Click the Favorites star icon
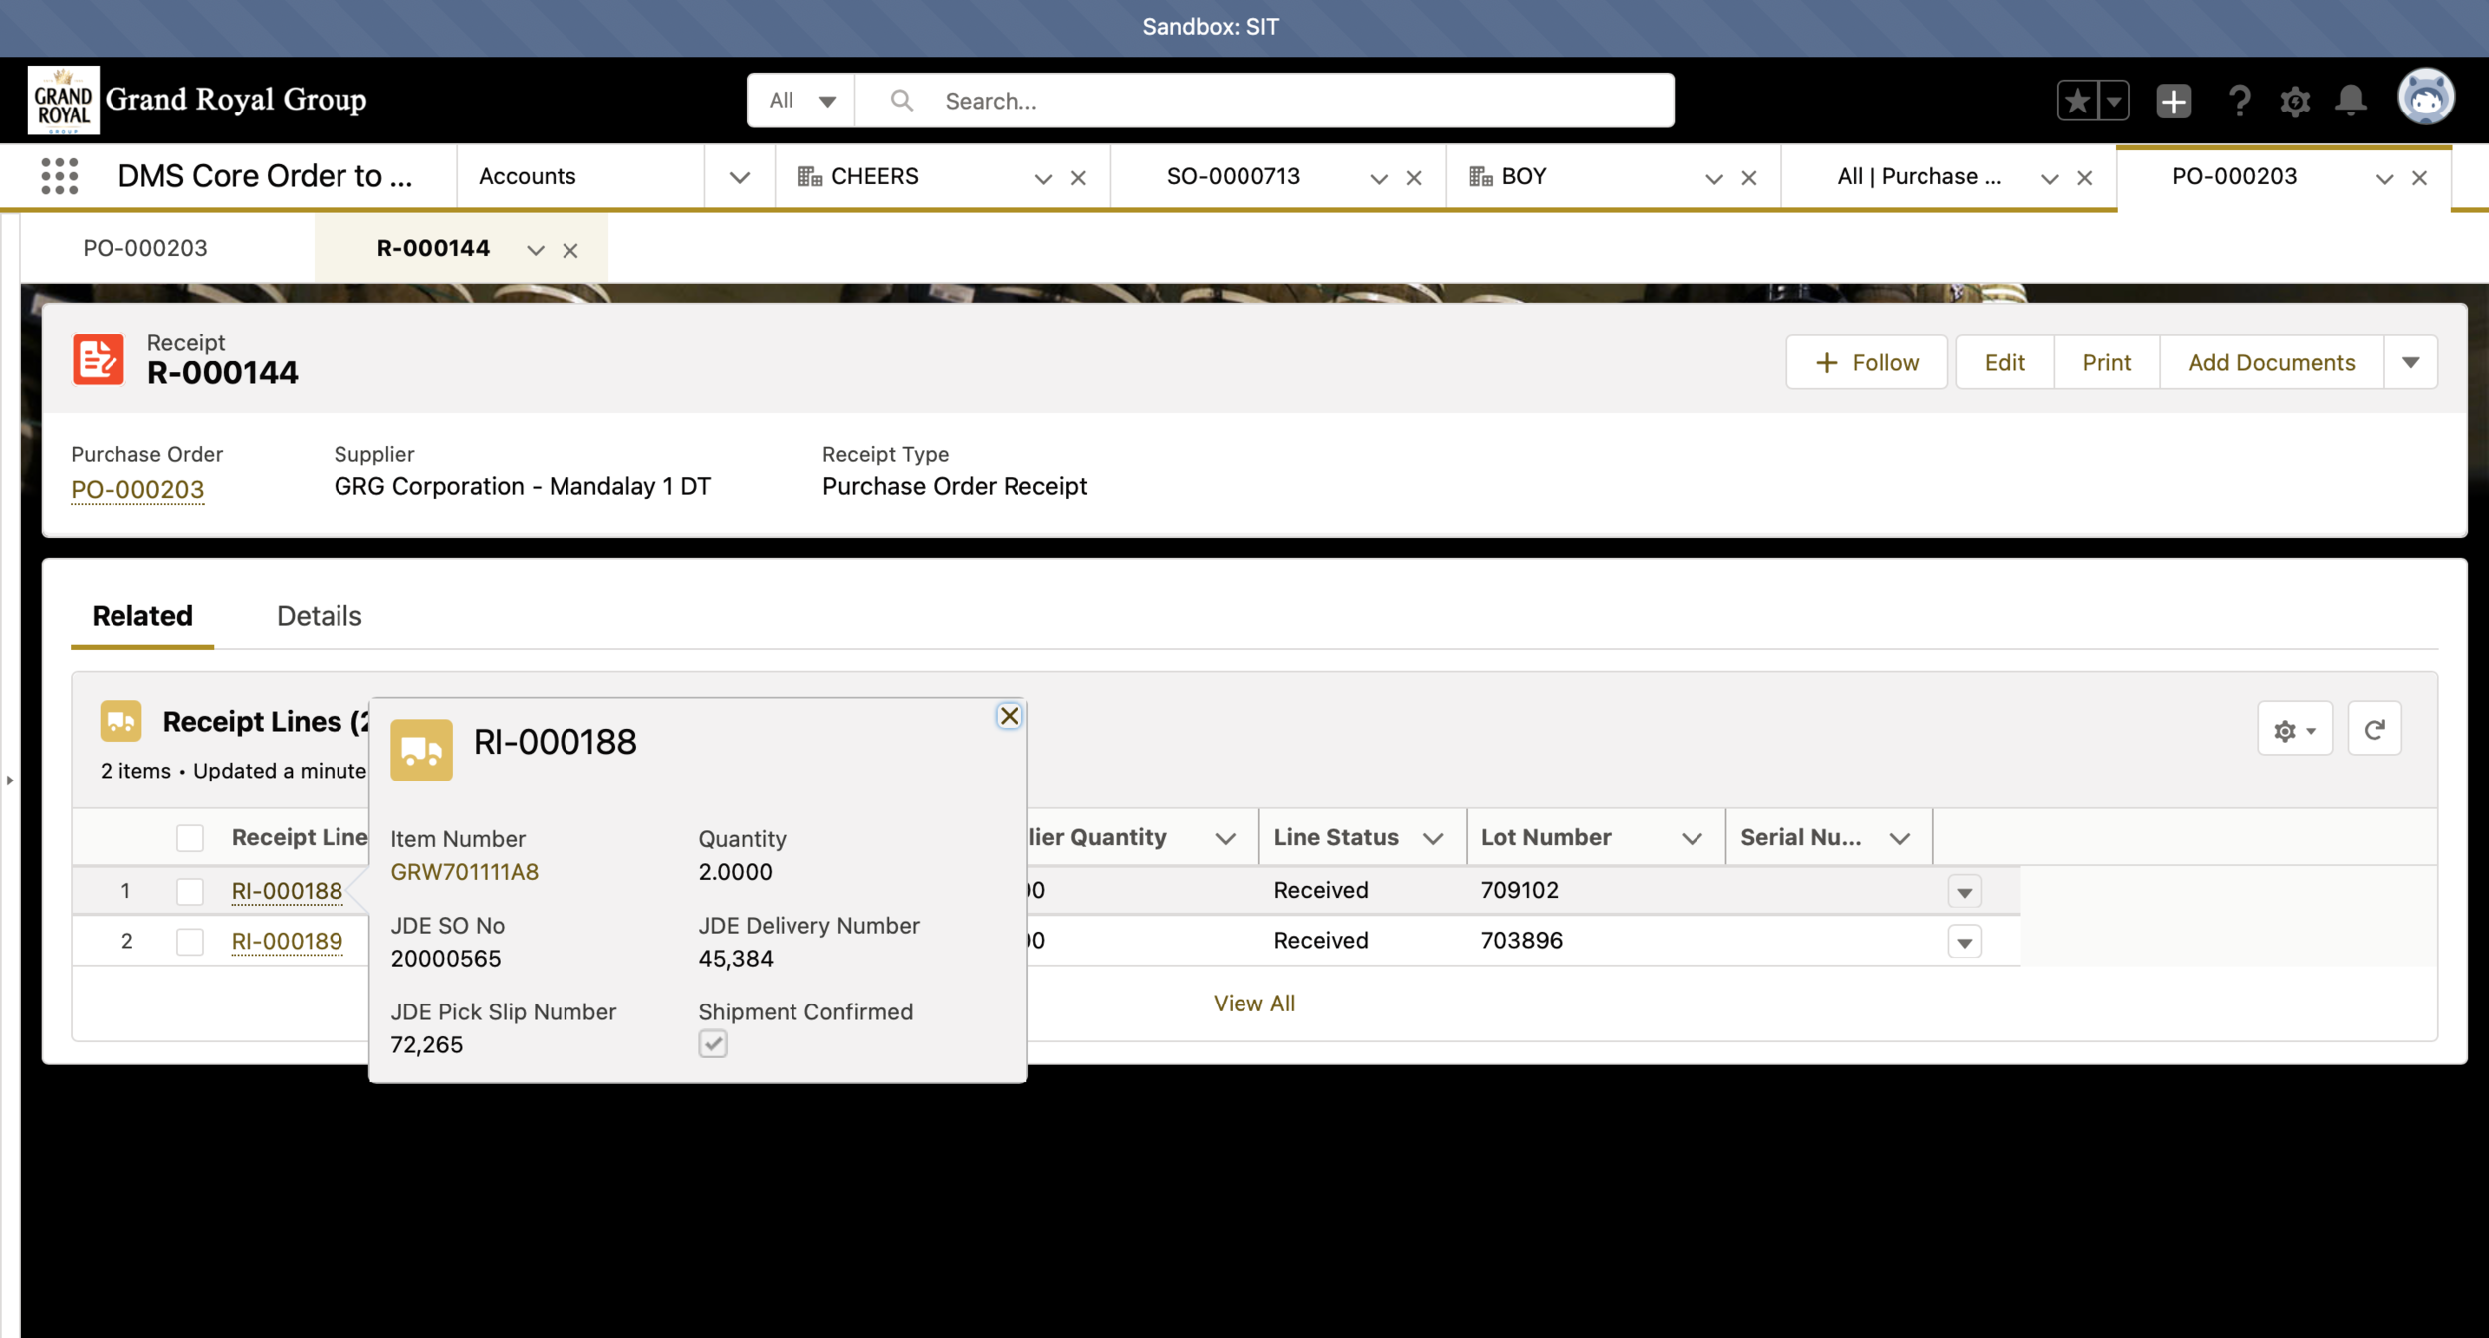This screenshot has height=1338, width=2489. click(2078, 101)
